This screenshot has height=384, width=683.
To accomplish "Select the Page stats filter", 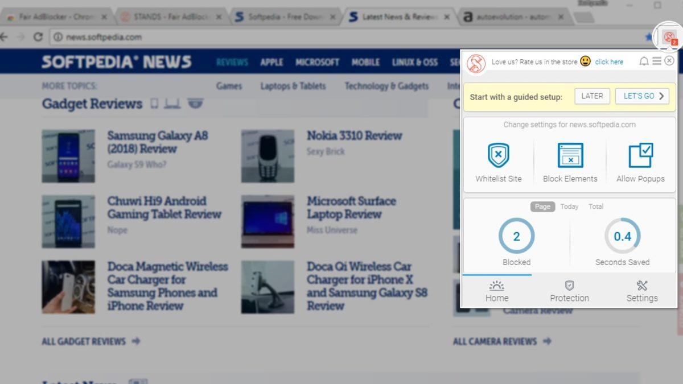I will point(542,207).
